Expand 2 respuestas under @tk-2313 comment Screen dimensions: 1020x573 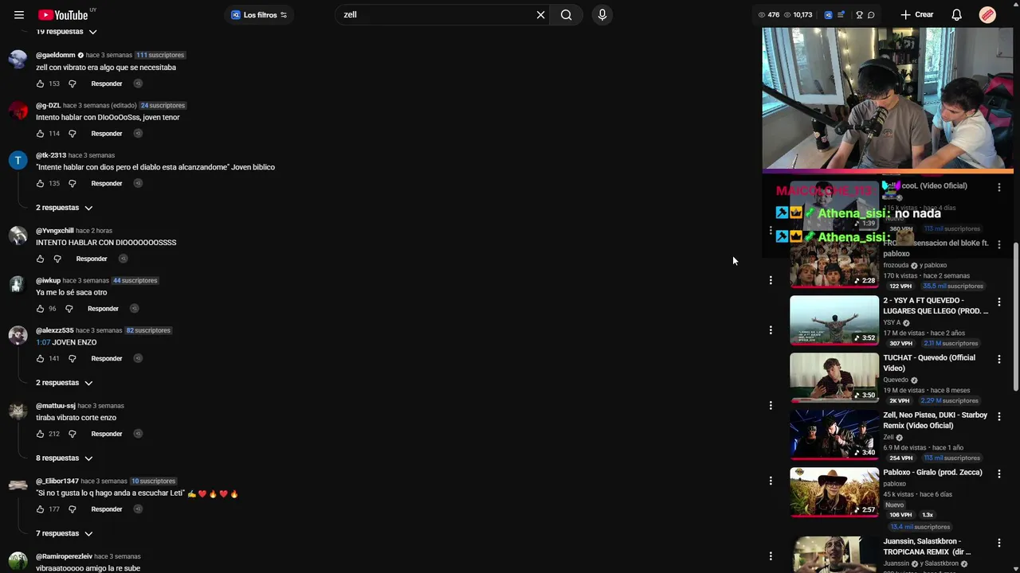coord(65,208)
